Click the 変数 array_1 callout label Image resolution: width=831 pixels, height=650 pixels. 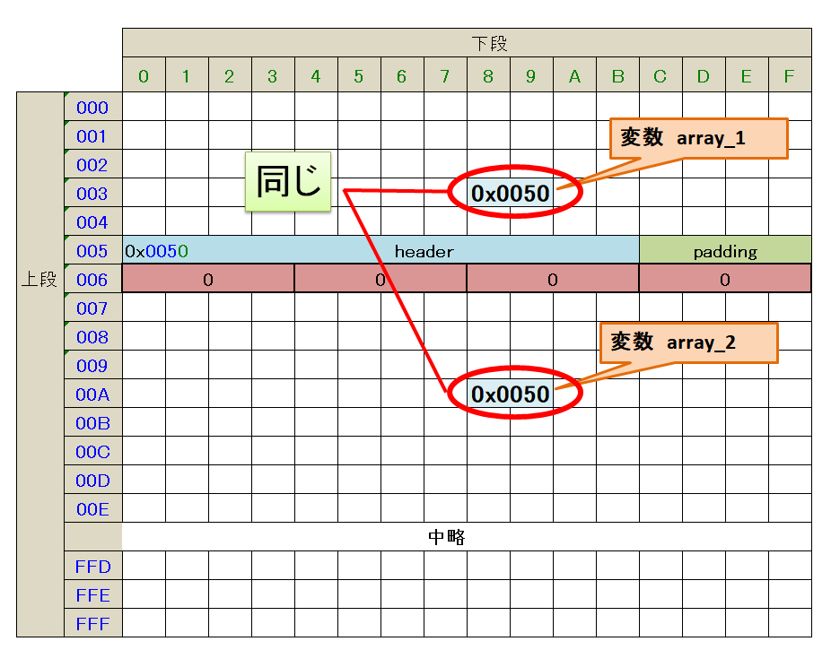(698, 139)
